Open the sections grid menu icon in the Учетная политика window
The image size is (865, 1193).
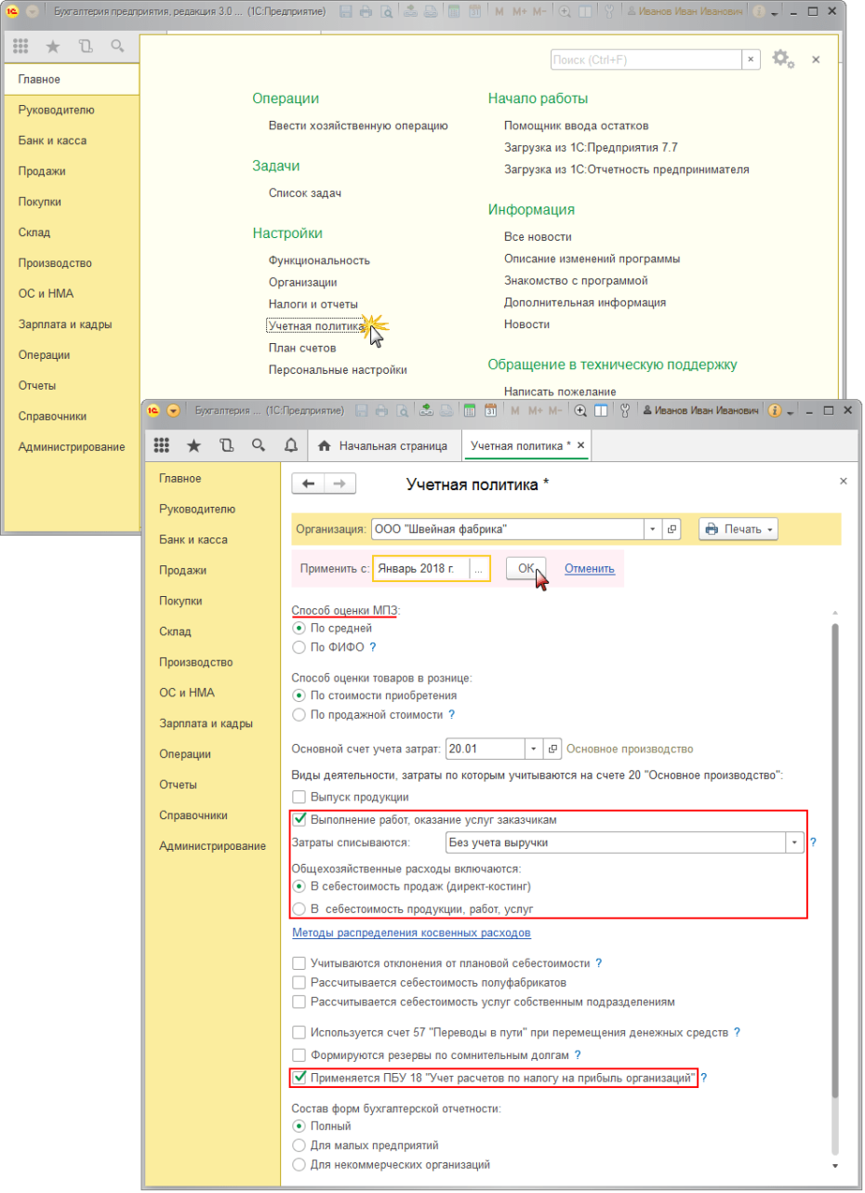(x=162, y=445)
